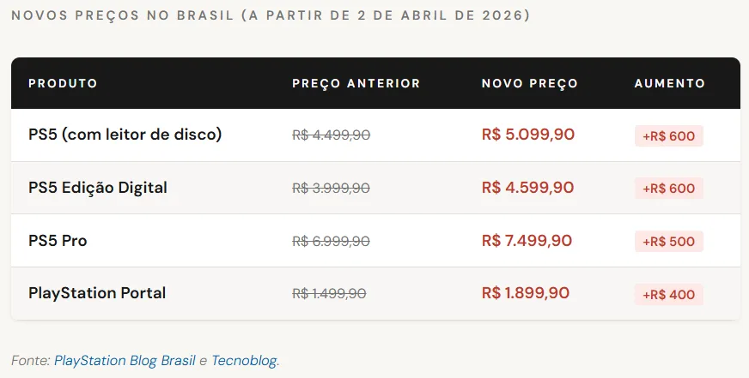Click the PREÇO ANTERIOR column header

(x=356, y=83)
